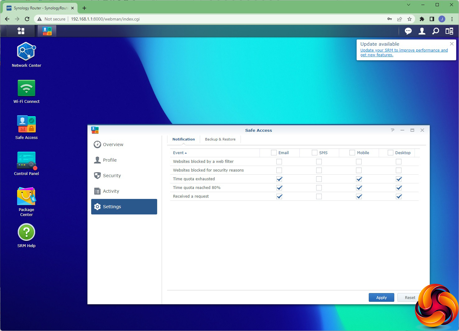Click the browser address bar URL
The image size is (459, 331).
[105, 19]
